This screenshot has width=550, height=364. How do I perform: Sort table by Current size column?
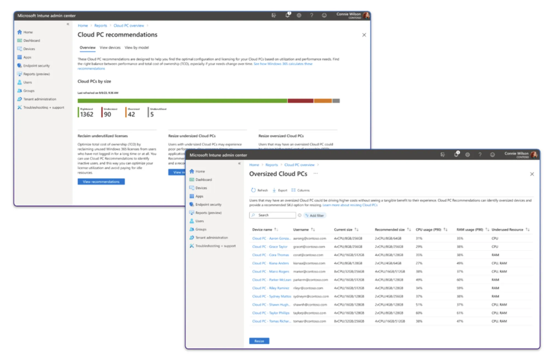[346, 230]
